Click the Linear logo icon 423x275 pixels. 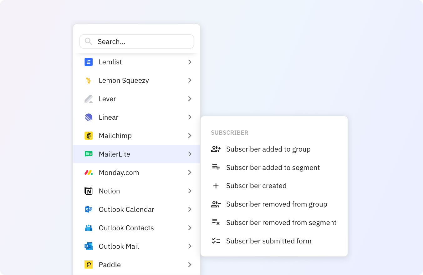[89, 117]
